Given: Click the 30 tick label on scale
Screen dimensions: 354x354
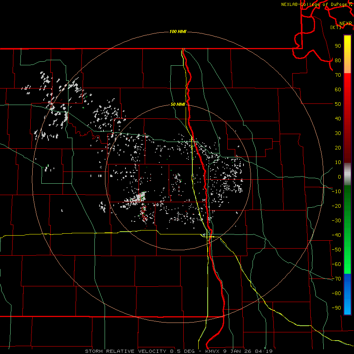Looking at the screenshot, I should [x=338, y=133].
